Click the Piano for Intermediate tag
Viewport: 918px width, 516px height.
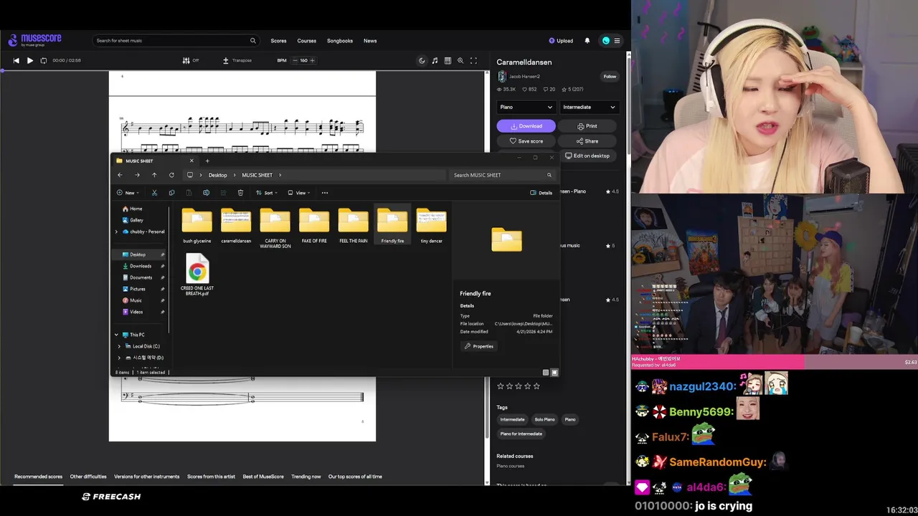coord(521,434)
